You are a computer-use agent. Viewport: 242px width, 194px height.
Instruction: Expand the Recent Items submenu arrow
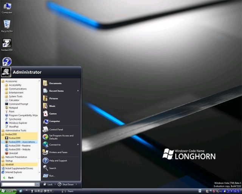point(78,91)
